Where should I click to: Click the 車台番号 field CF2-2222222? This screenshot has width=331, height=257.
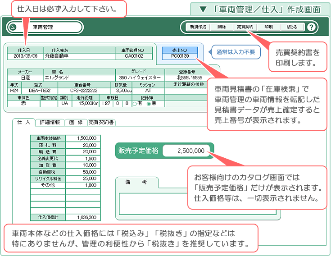84,91
